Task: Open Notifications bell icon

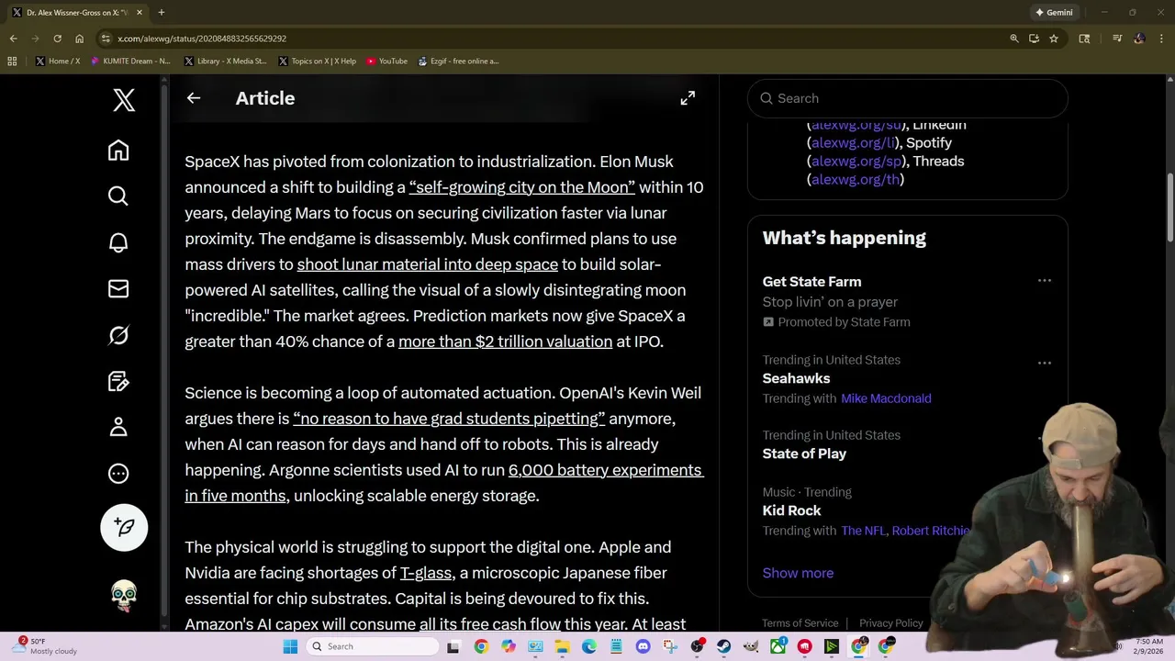Action: tap(118, 242)
